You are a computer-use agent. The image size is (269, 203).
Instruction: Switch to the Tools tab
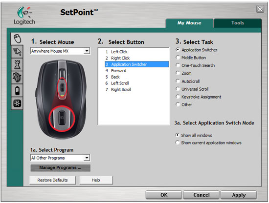click(238, 23)
